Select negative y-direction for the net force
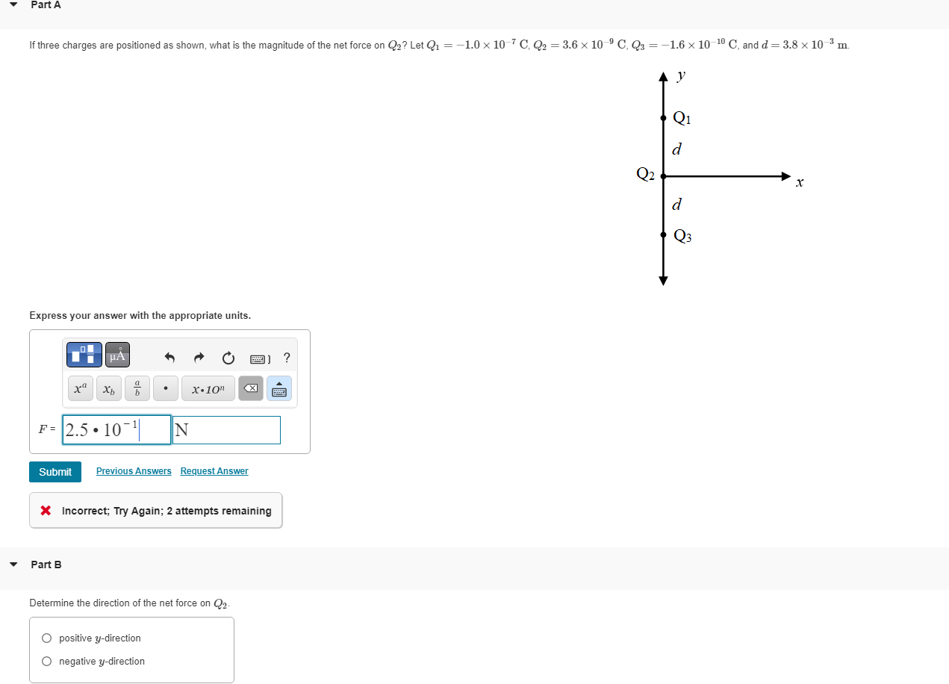Image resolution: width=949 pixels, height=684 pixels. coord(46,661)
